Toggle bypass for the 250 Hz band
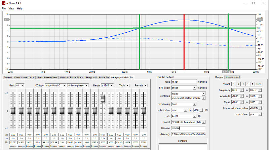269x150 pixels. (62, 146)
